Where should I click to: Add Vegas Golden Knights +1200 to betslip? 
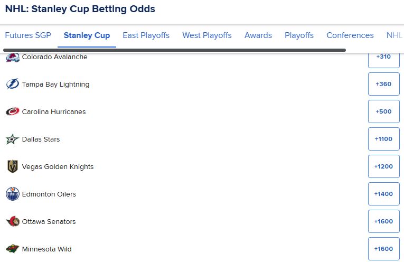383,167
